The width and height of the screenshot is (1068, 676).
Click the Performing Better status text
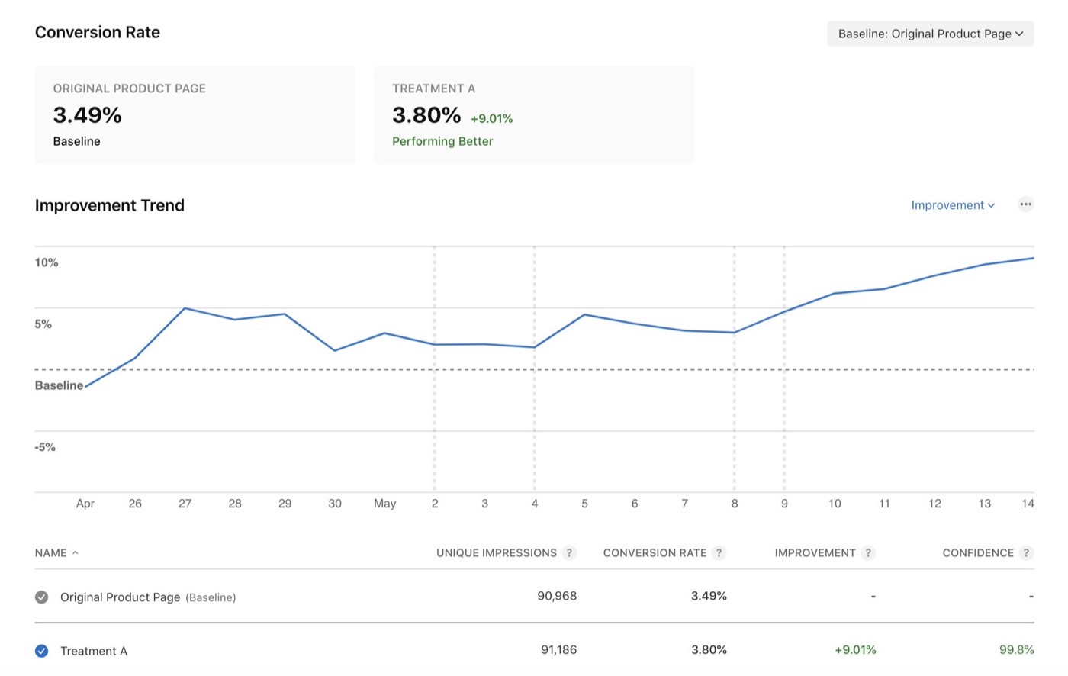tap(442, 141)
